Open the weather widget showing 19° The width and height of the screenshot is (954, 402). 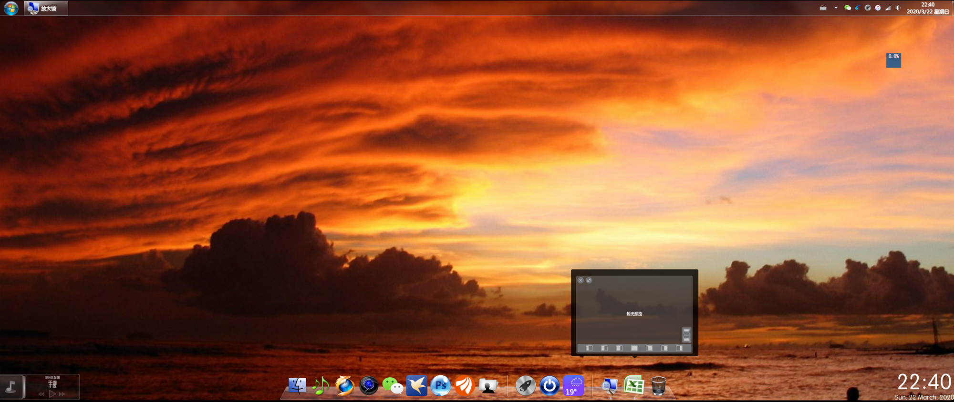coord(573,385)
